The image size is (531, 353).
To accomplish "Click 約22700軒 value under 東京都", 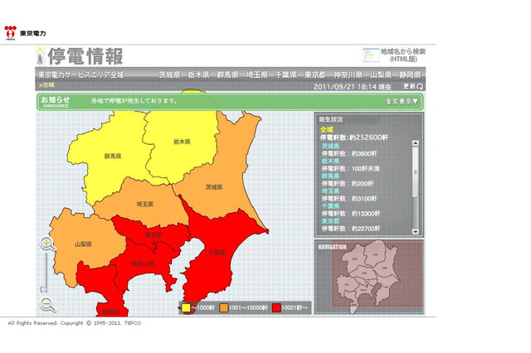I will [x=365, y=229].
